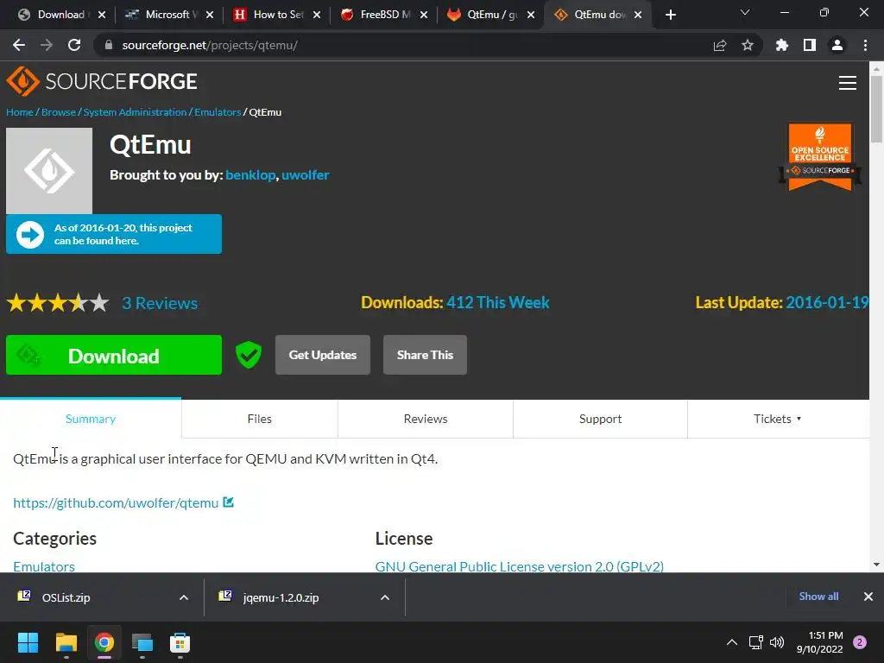Image resolution: width=884 pixels, height=663 pixels.
Task: Click the browser forward arrow
Action: 47,45
